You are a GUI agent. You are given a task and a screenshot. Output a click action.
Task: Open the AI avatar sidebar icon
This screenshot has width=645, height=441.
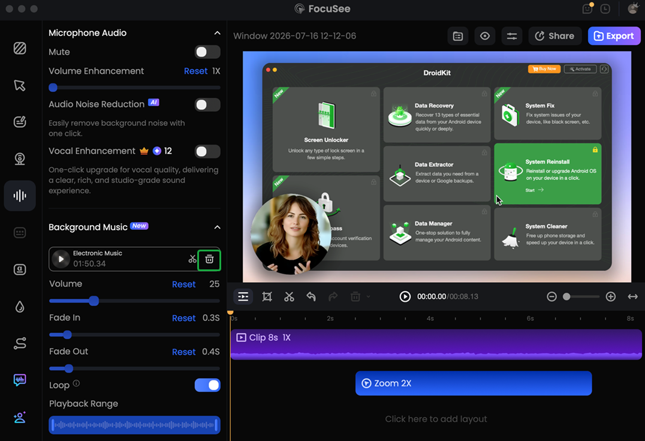(20, 417)
